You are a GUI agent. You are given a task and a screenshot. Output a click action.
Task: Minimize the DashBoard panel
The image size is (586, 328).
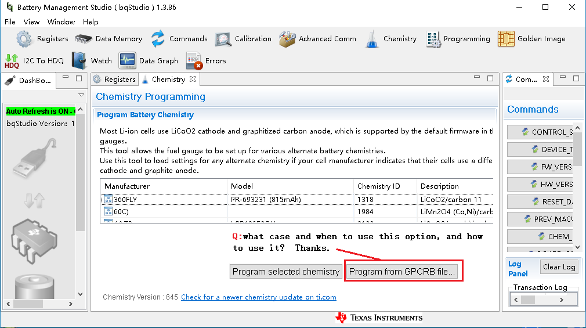click(x=66, y=77)
